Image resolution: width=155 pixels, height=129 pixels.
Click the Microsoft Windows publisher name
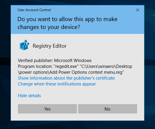coord(73,61)
